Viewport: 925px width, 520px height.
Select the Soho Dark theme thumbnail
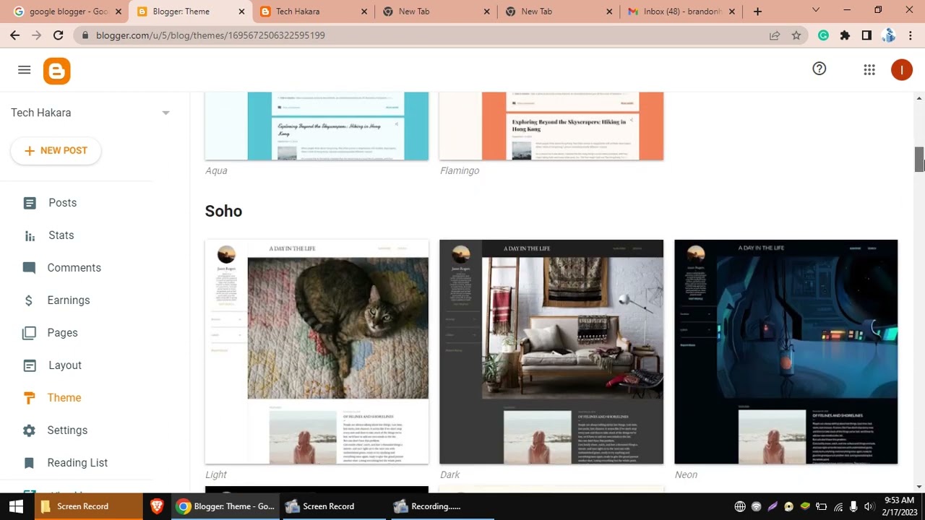551,351
